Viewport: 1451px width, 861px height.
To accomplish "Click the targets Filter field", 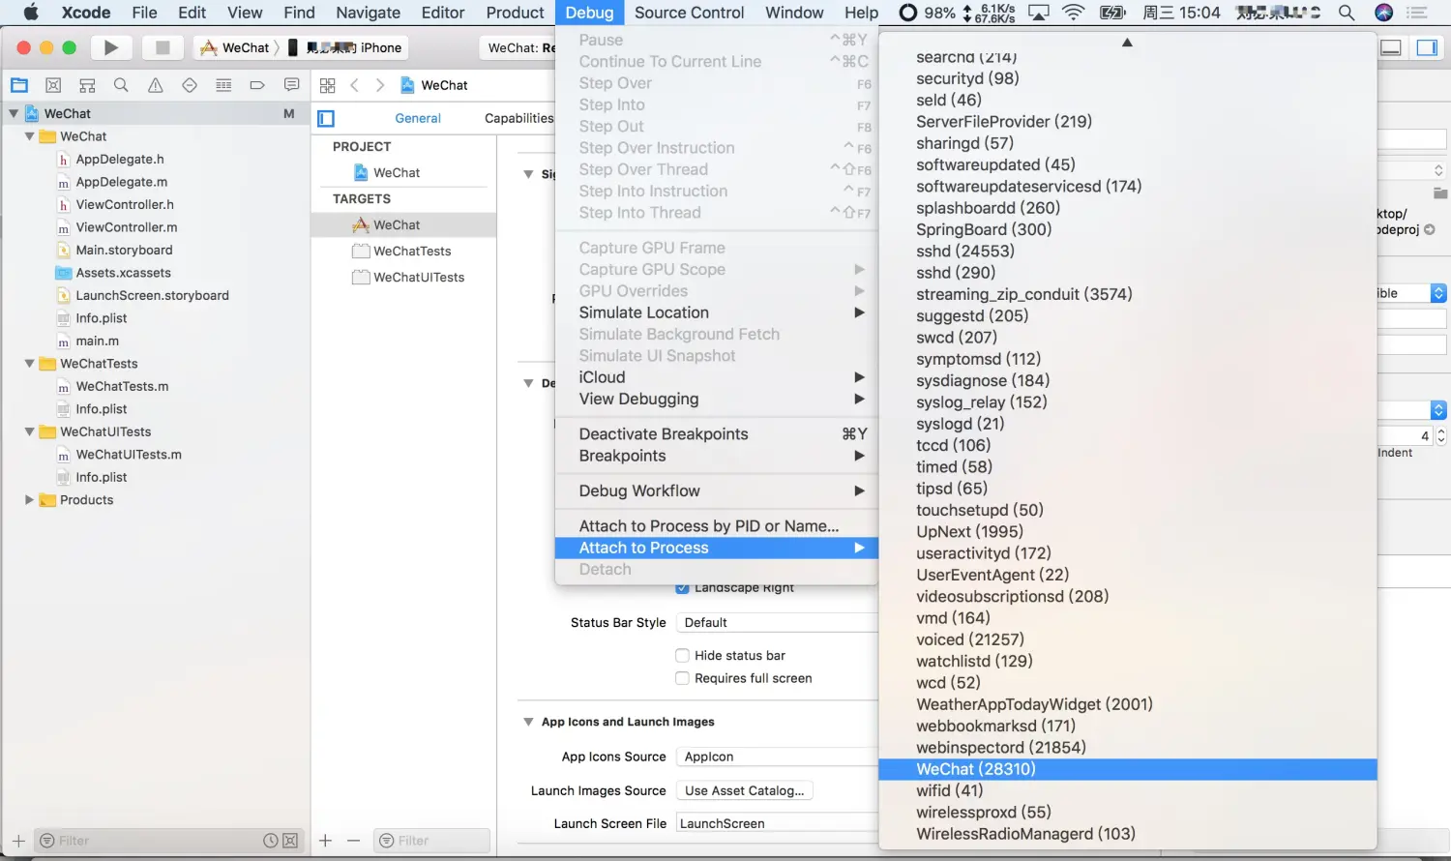I will (x=431, y=841).
